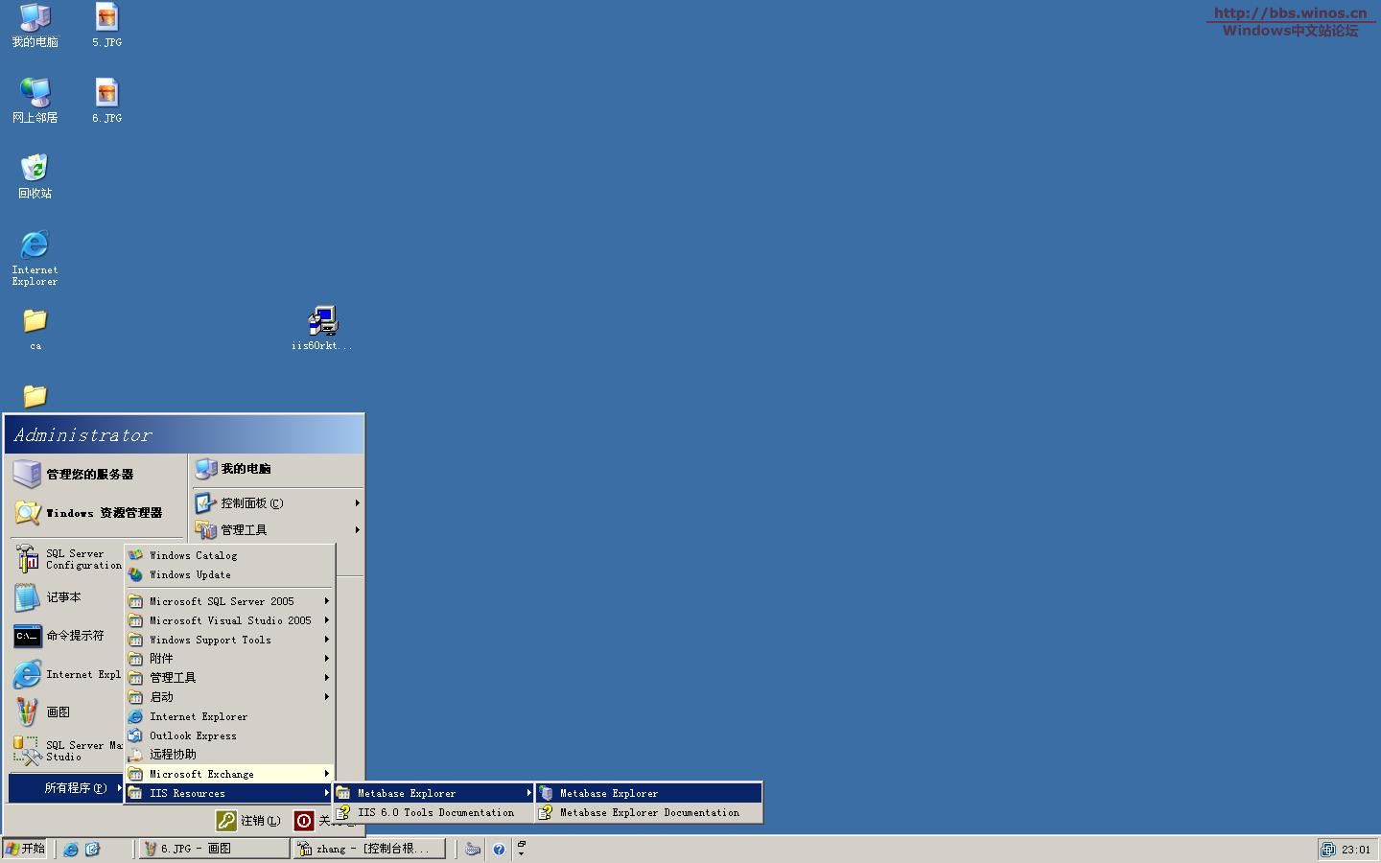Click the red shutdown (关机) button
Image resolution: width=1381 pixels, height=863 pixels.
pyautogui.click(x=304, y=821)
